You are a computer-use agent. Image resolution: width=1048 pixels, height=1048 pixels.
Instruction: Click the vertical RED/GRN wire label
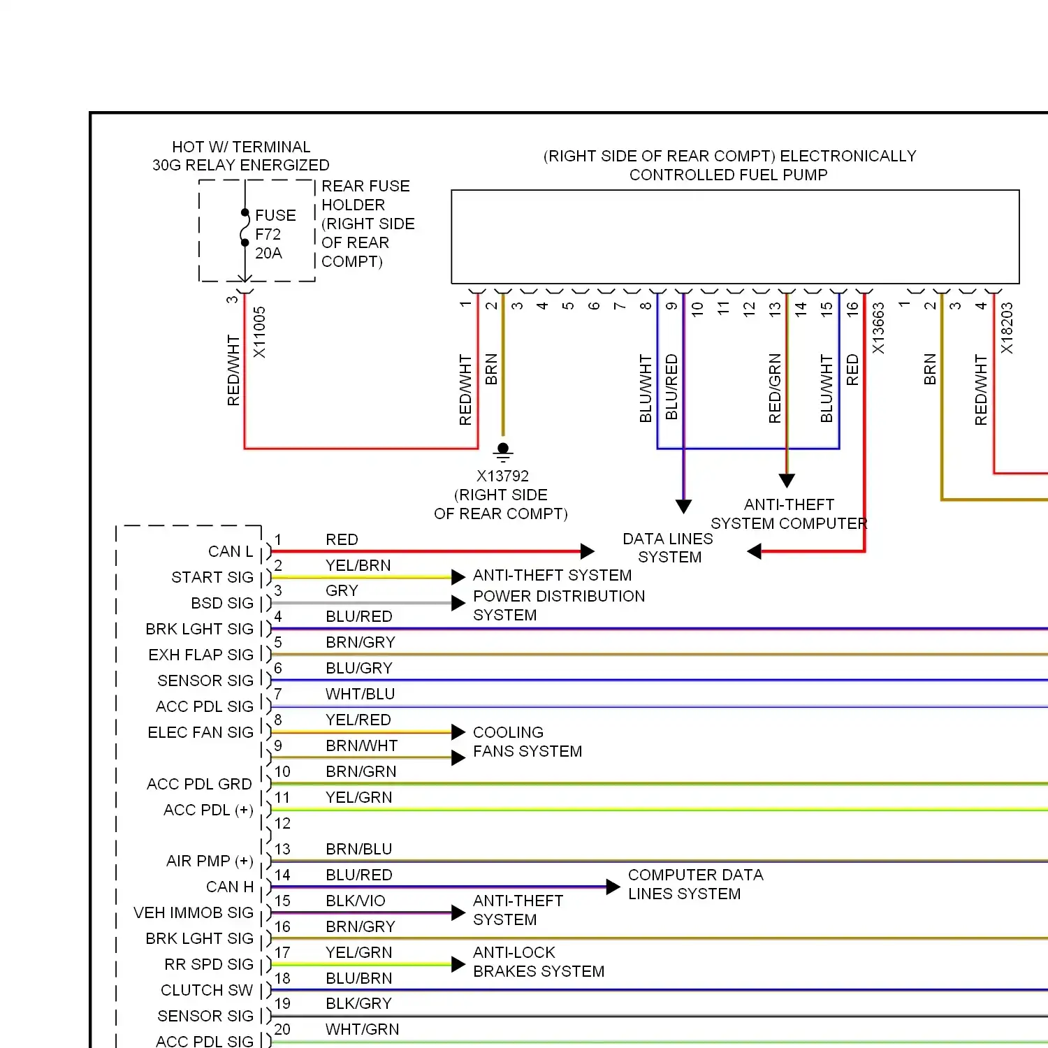click(775, 388)
